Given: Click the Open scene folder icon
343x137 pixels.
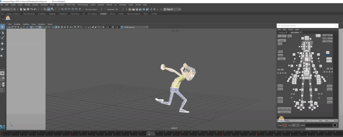Looking at the screenshot, I should (24, 9).
